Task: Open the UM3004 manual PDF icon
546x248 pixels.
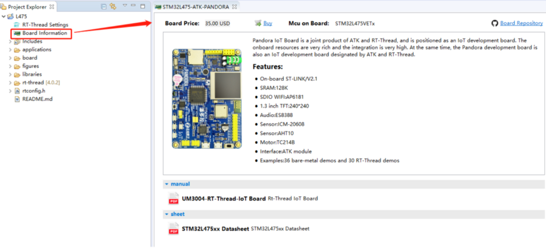Action: pos(173,199)
